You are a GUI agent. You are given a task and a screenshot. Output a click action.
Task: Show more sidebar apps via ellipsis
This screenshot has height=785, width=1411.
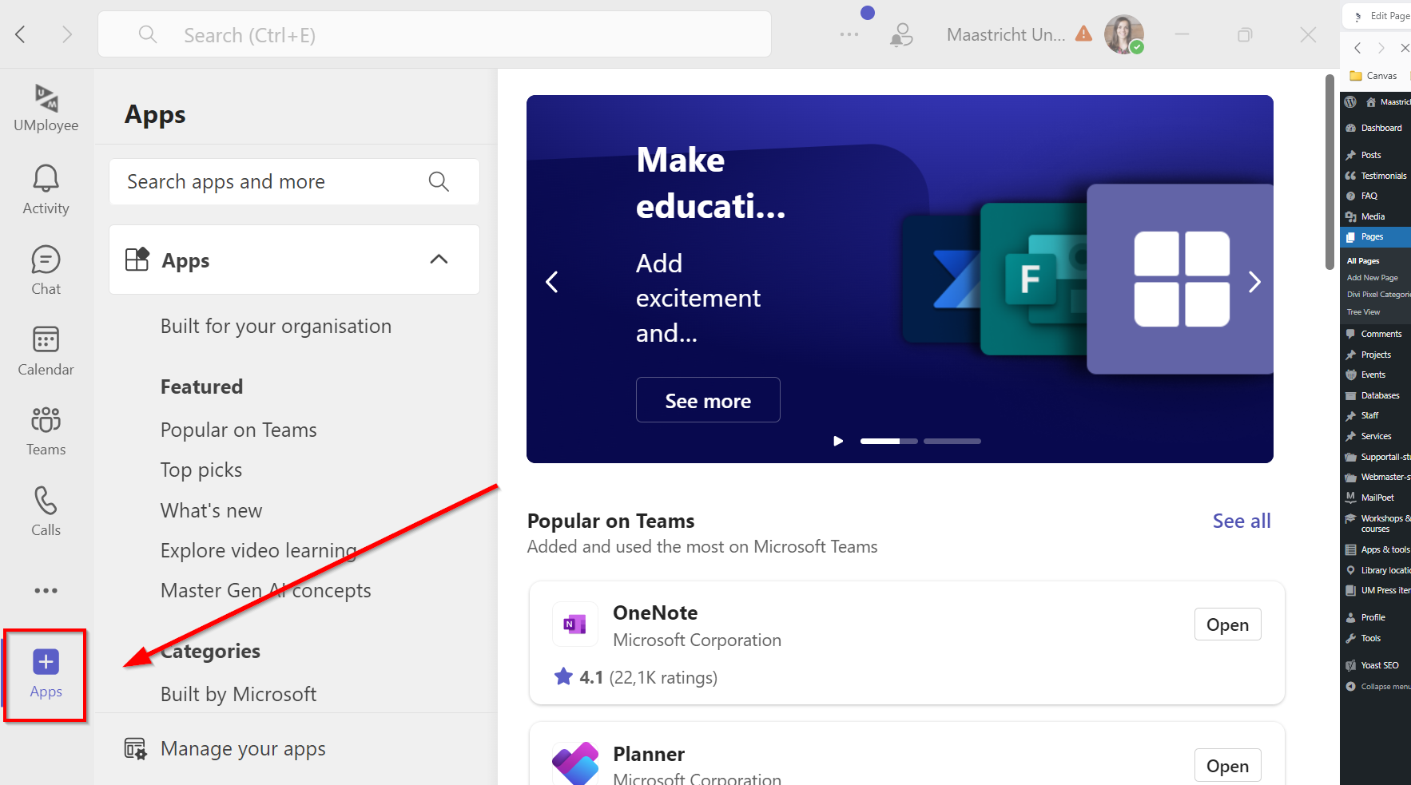click(x=46, y=591)
